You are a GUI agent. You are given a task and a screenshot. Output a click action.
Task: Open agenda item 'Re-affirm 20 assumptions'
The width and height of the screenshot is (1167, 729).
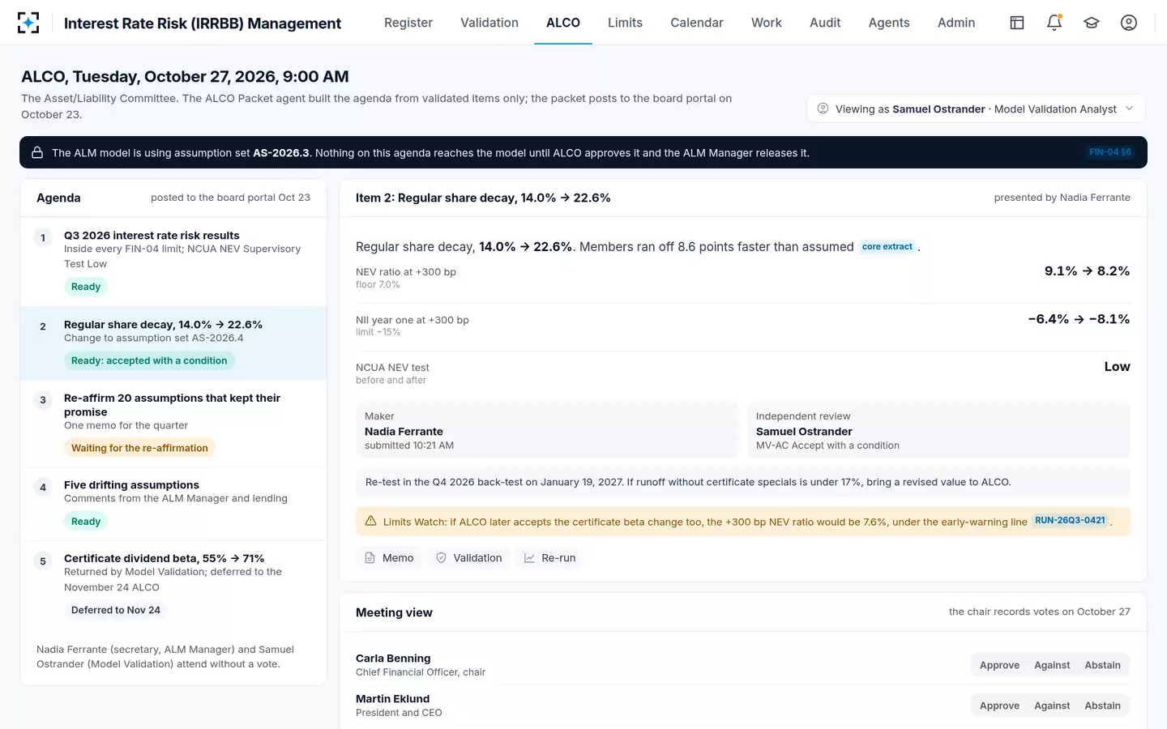point(173,424)
